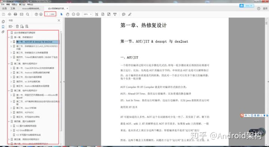The height and width of the screenshot is (147, 269).
Task: Open the 文件 menu
Action: pos(3,4)
